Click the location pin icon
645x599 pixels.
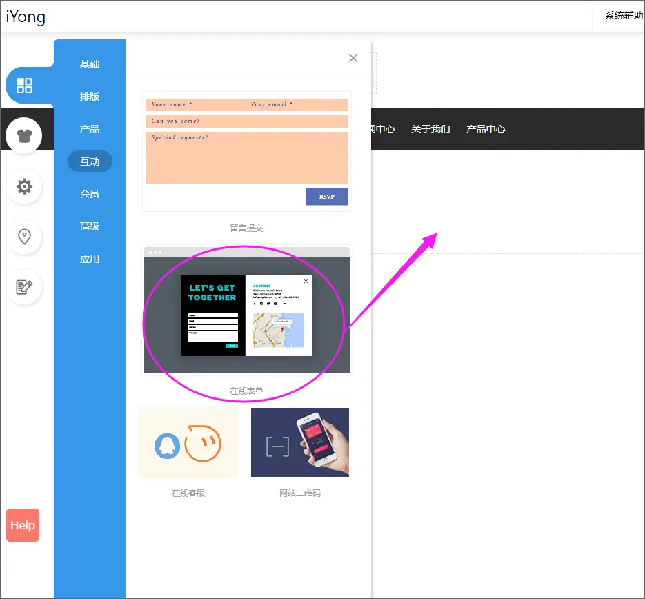24,237
